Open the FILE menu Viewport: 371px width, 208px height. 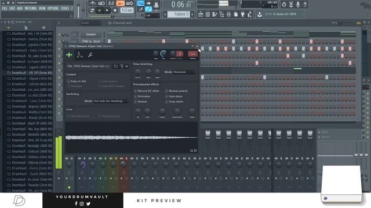5,9
